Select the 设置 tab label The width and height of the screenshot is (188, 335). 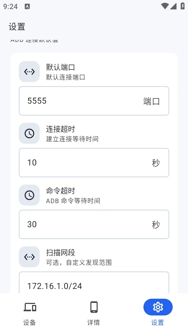(158, 322)
